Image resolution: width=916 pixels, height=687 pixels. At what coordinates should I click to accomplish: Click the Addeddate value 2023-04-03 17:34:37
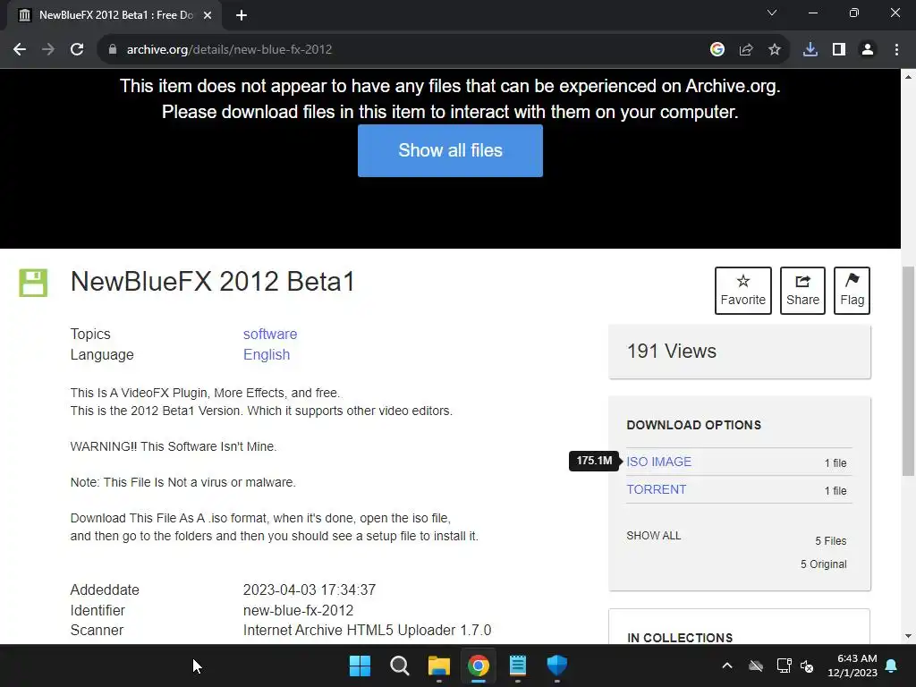pyautogui.click(x=309, y=590)
